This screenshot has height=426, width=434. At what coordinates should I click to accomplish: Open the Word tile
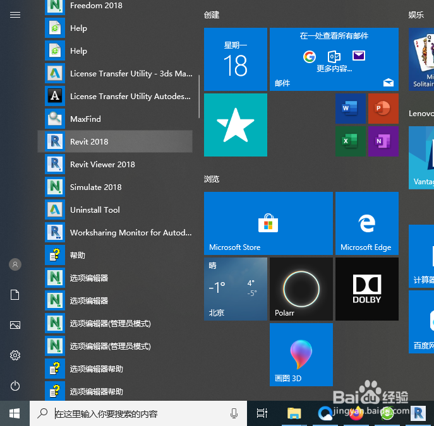[351, 109]
